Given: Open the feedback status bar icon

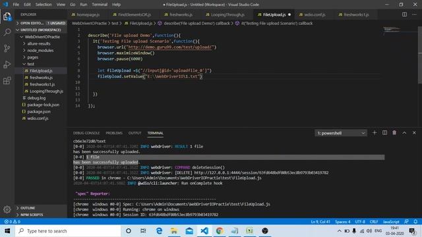Looking at the screenshot, I should click(406, 222).
